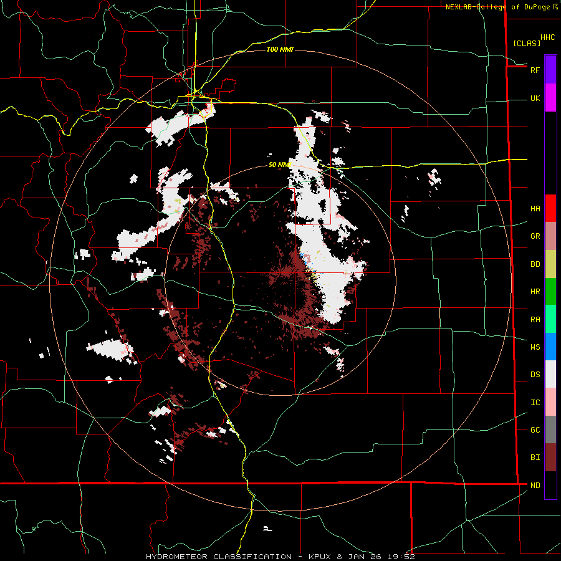Image resolution: width=561 pixels, height=561 pixels.
Task: Click the WS blue legend color block
Action: click(x=550, y=347)
